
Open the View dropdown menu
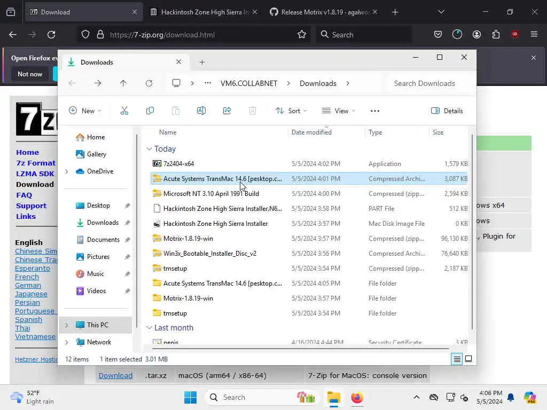pyautogui.click(x=338, y=111)
